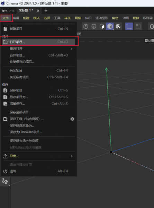This screenshot has width=154, height=208.
Task: Choose 保存项目 menu entry
Action: pyautogui.click(x=39, y=90)
